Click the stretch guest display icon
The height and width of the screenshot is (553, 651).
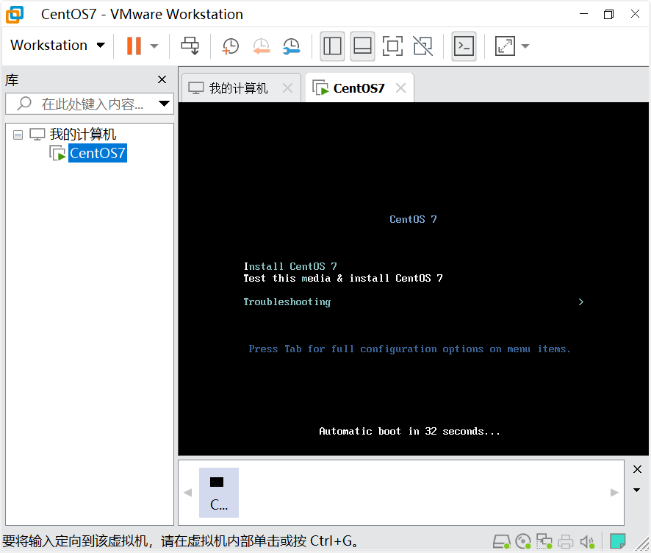(x=505, y=46)
